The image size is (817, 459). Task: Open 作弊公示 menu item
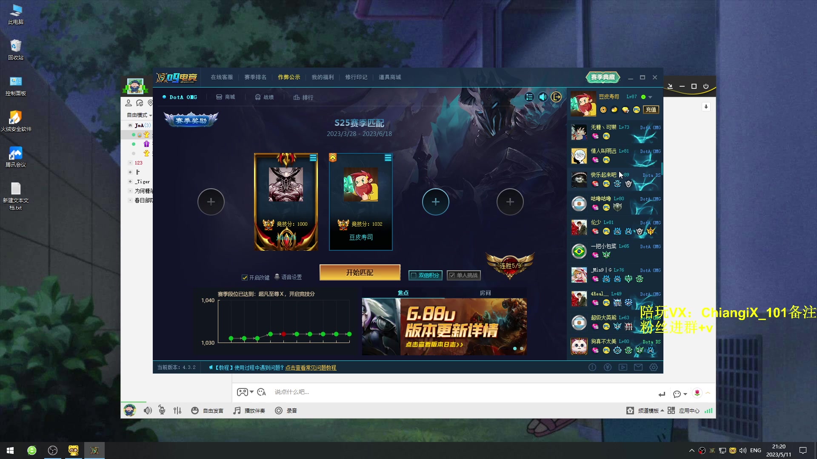coord(289,77)
